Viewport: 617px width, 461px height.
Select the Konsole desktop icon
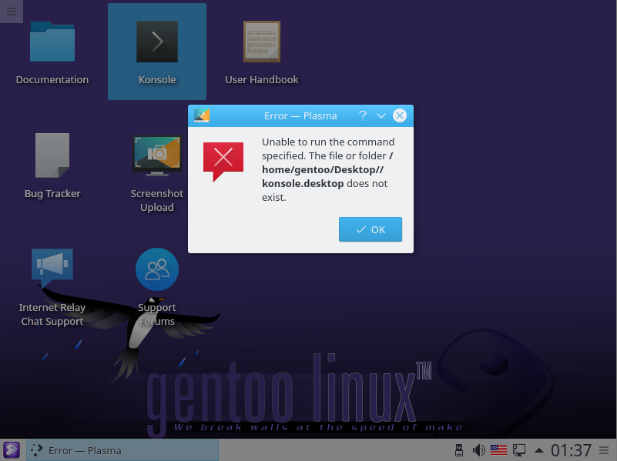coord(157,42)
